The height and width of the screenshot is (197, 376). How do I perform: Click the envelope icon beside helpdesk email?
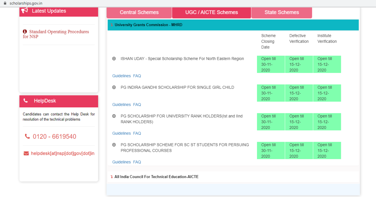pyautogui.click(x=26, y=153)
